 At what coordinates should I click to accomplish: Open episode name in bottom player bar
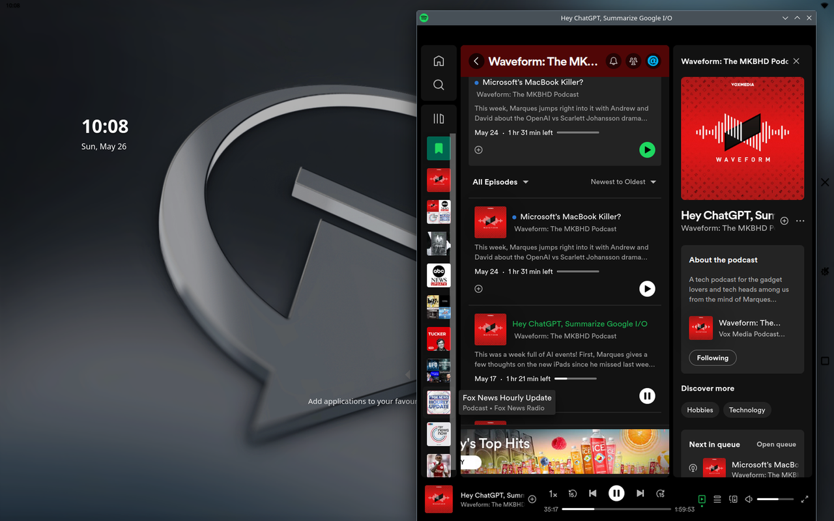[492, 496]
